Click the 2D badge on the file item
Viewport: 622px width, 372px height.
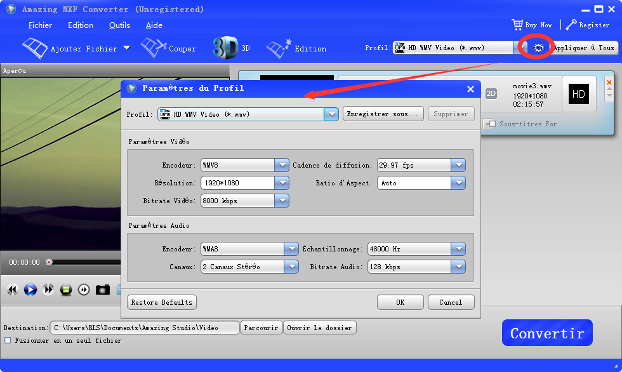tap(491, 93)
